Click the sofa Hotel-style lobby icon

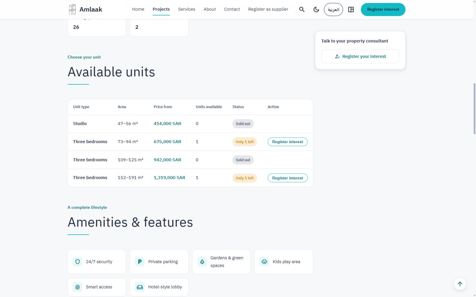point(140,287)
